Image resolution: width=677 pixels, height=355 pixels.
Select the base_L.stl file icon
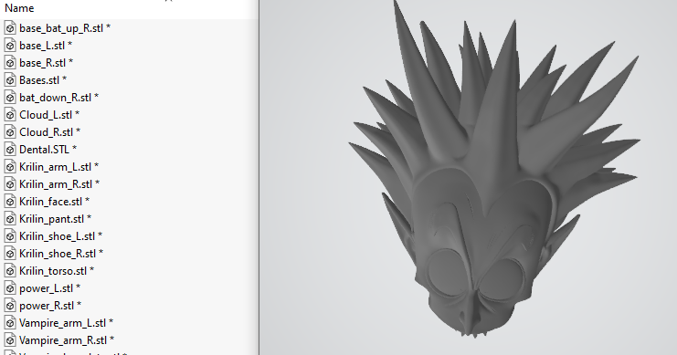coord(10,46)
